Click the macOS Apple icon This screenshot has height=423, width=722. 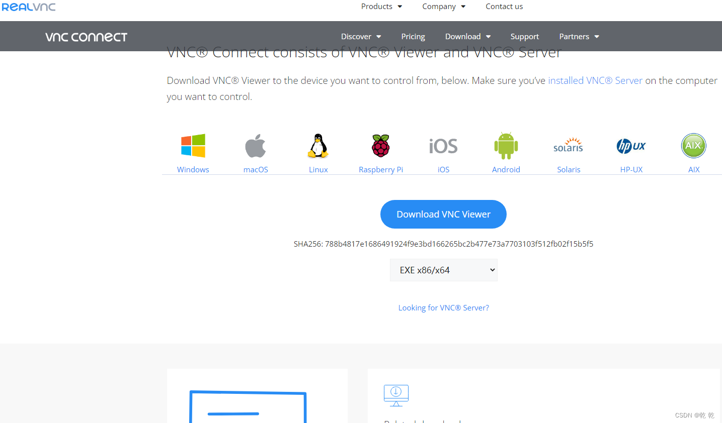(255, 146)
